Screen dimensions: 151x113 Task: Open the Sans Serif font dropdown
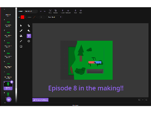click(x=55, y=17)
